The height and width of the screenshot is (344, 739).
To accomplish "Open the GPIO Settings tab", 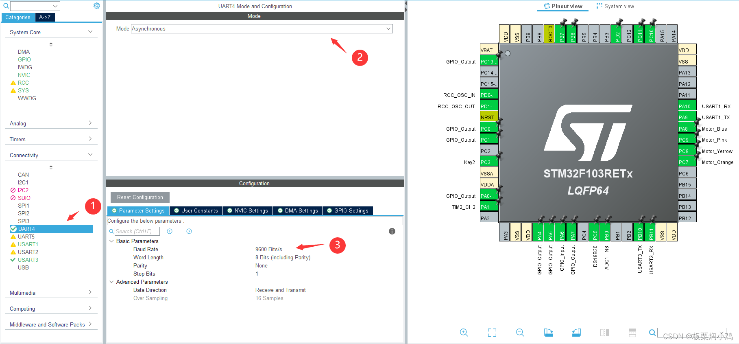I will (x=347, y=210).
